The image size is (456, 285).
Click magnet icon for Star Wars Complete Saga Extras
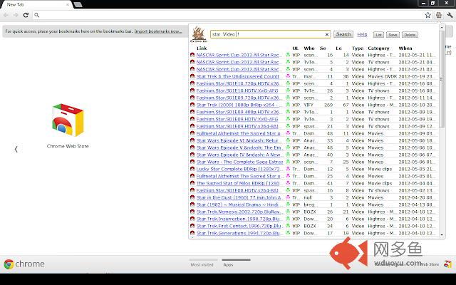coord(192,162)
